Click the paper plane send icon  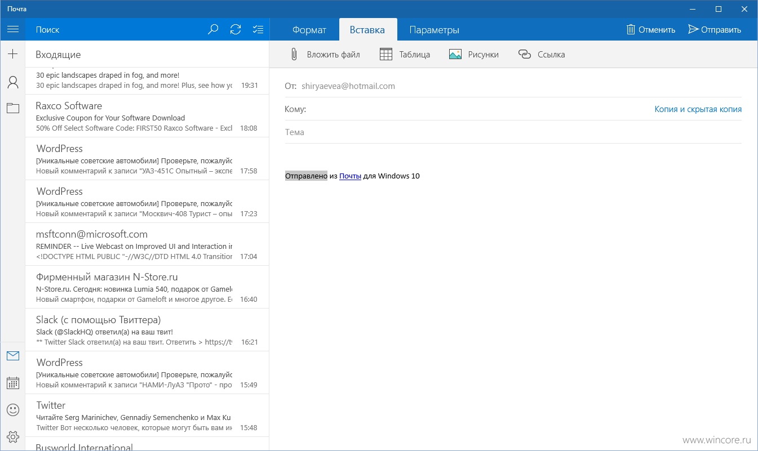694,29
